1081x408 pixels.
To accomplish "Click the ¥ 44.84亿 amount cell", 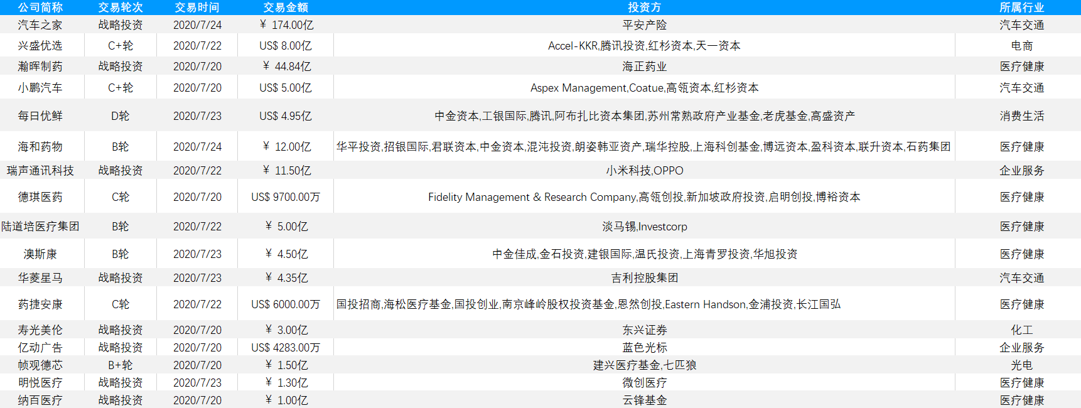I will point(286,67).
